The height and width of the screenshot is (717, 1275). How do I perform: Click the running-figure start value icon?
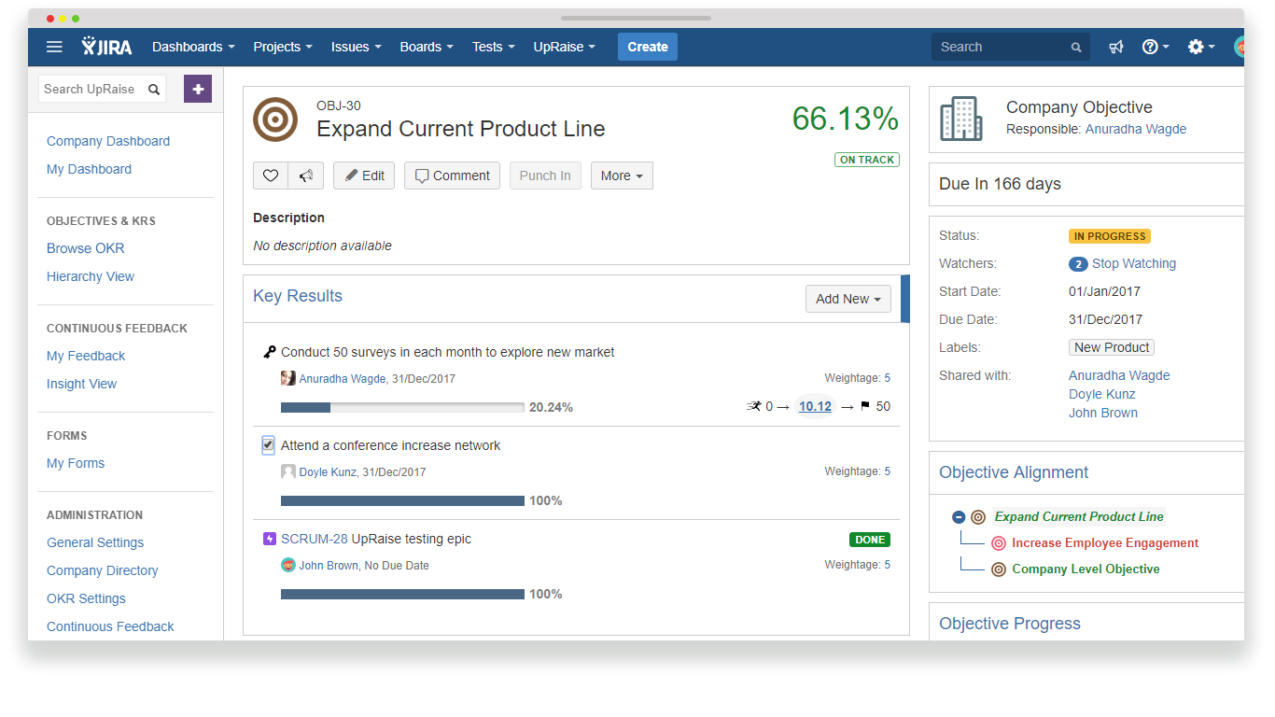pos(756,405)
